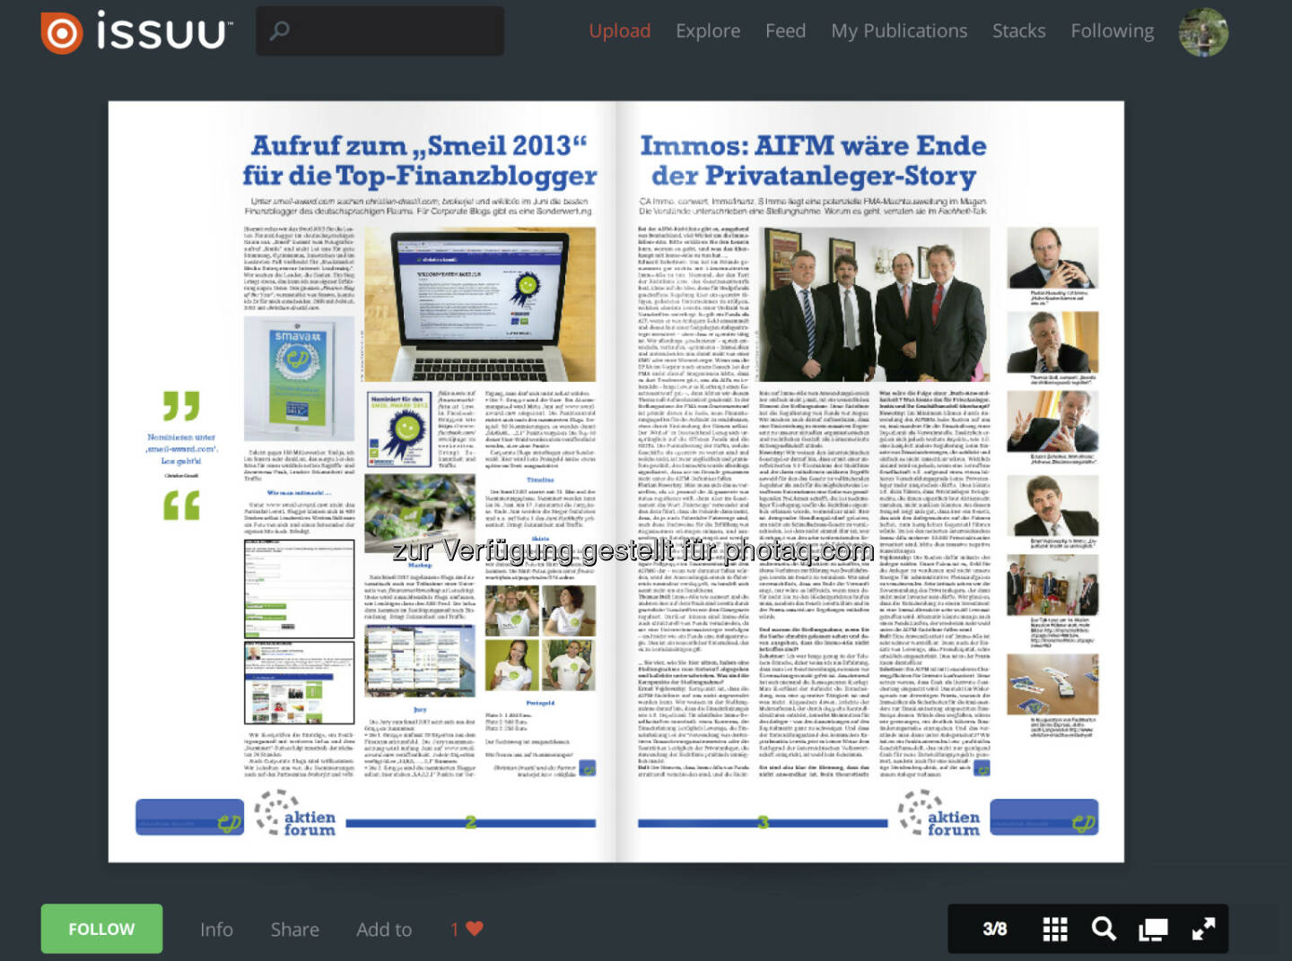Open the user profile avatar

point(1202,32)
